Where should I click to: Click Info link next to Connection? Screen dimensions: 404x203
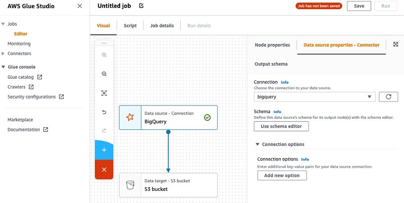(x=285, y=82)
